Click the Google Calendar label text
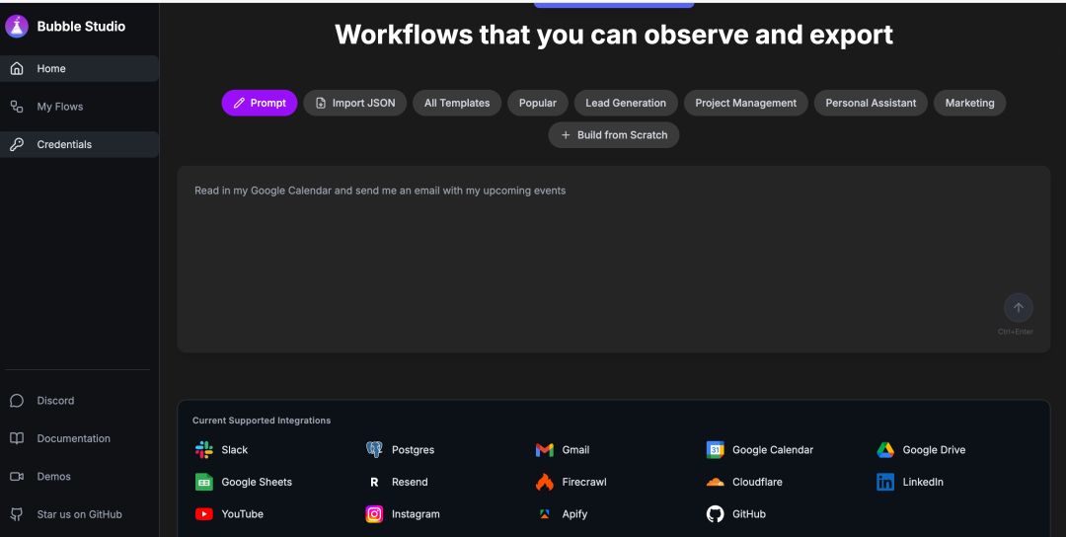1066x537 pixels. (773, 450)
